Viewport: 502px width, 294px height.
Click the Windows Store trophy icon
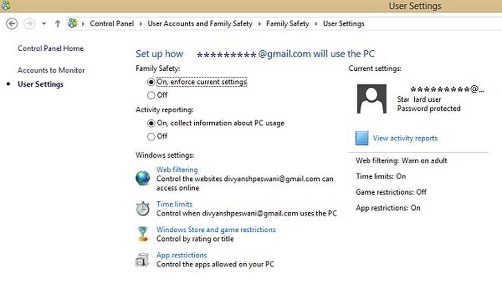pyautogui.click(x=143, y=234)
